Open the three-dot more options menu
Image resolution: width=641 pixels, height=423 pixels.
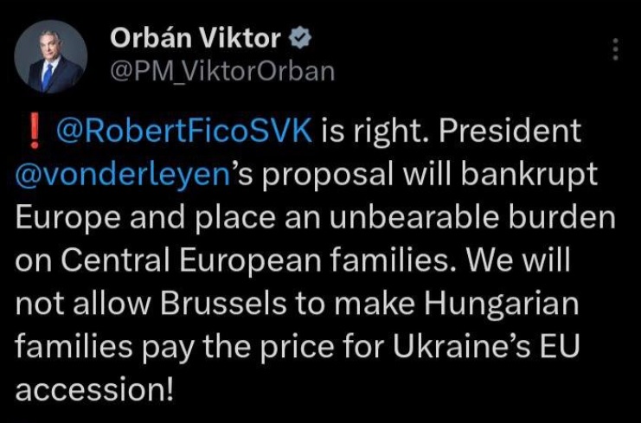point(616,49)
